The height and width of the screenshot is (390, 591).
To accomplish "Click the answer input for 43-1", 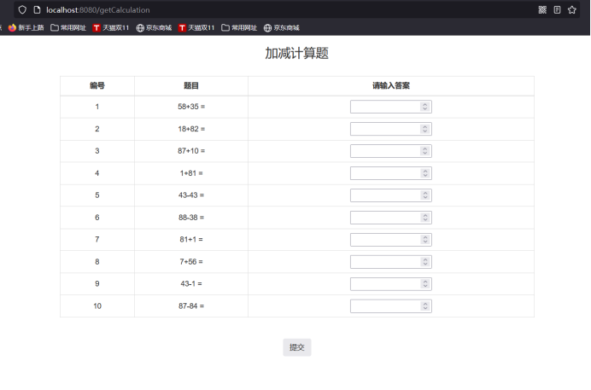I will point(391,284).
